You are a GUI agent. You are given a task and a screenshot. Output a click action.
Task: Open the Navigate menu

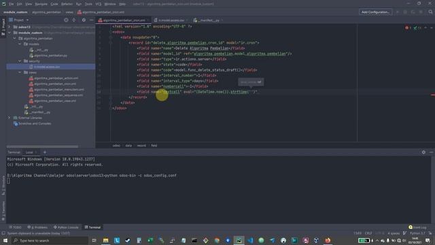tap(41, 4)
